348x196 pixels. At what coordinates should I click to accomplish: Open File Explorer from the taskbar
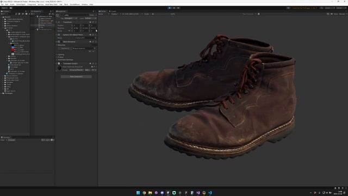pyautogui.click(x=150, y=193)
